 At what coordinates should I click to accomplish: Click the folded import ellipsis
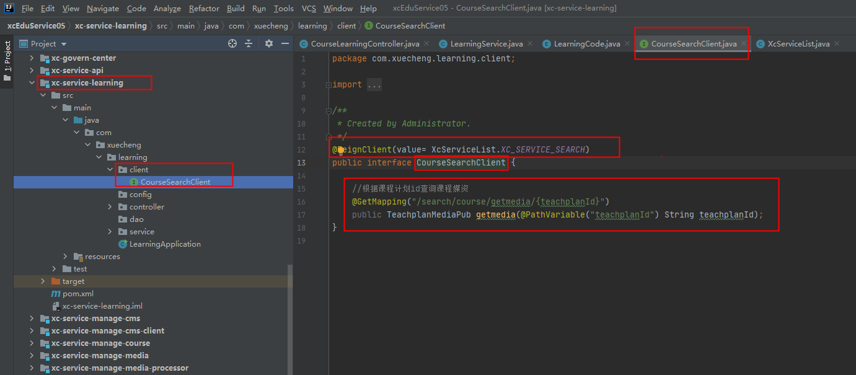374,85
